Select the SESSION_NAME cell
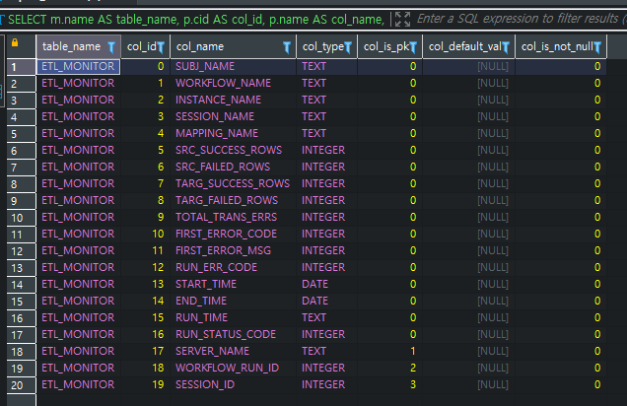This screenshot has height=406, width=627. (x=233, y=116)
